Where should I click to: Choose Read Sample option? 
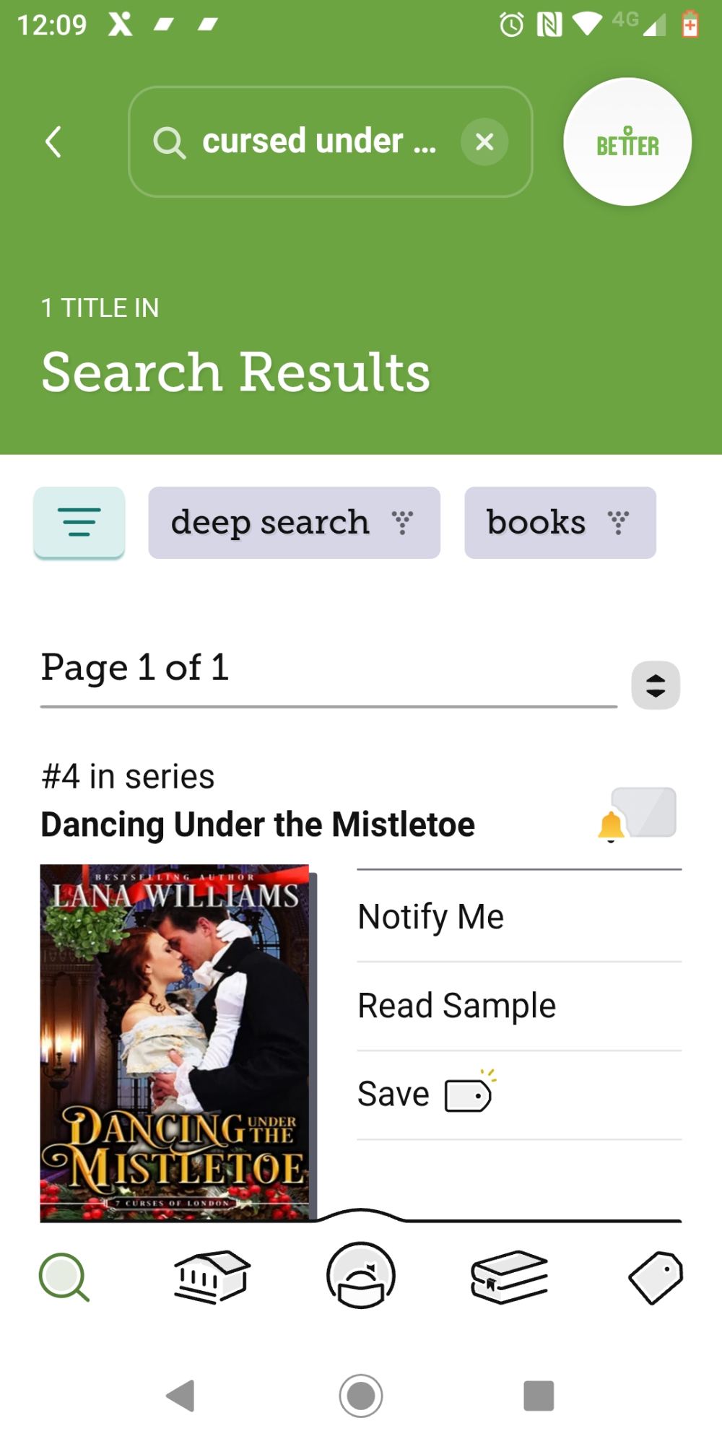(x=457, y=1006)
